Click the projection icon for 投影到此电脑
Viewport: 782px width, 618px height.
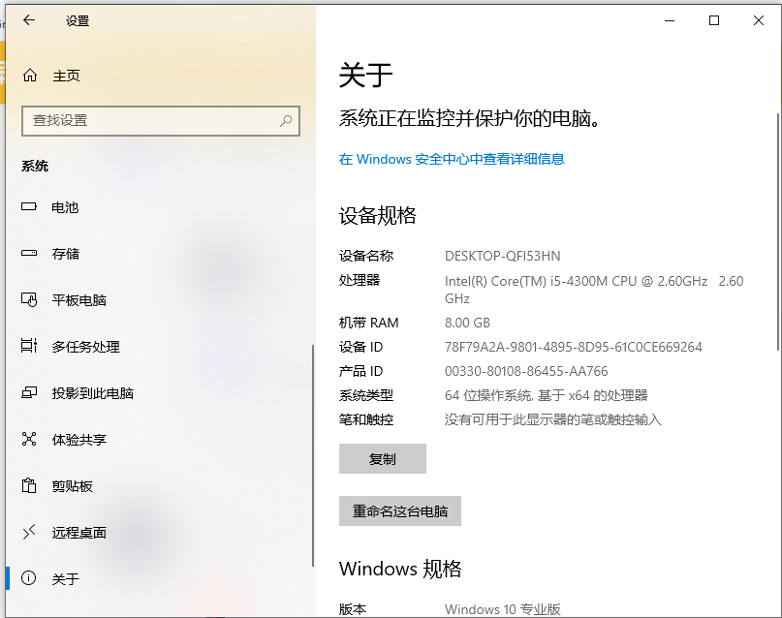[x=29, y=392]
